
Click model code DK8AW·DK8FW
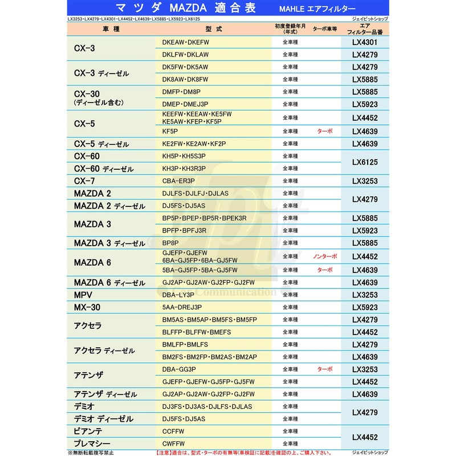pos(185,79)
